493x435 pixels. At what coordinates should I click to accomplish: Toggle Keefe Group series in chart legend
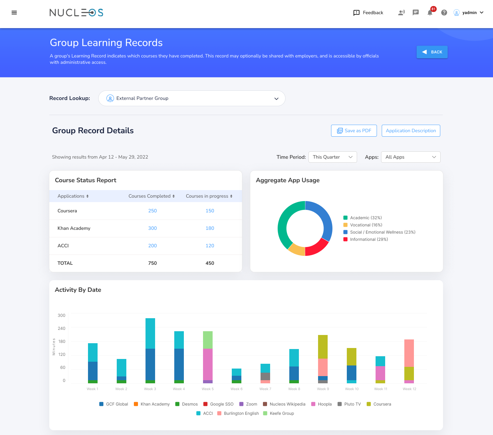(x=279, y=413)
